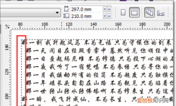Click the page width field showing 297.0 mm
This screenshot has width=176, height=106.
tap(87, 9)
